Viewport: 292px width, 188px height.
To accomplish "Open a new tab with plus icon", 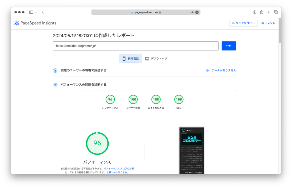I will pyautogui.click(x=269, y=12).
